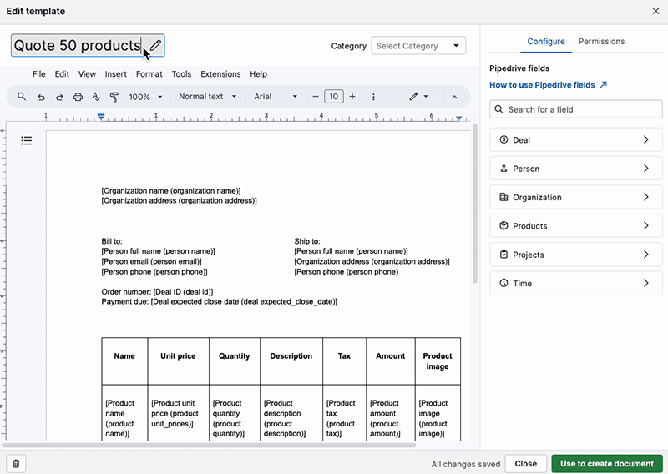Delete the template with trash icon
The height and width of the screenshot is (474, 668).
click(16, 464)
